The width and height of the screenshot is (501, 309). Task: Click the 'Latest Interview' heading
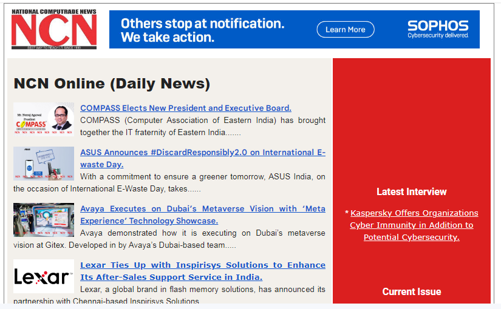click(x=412, y=191)
